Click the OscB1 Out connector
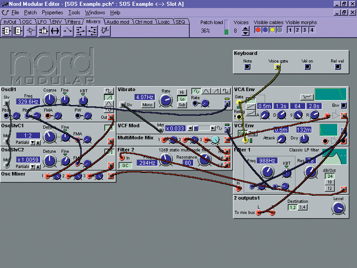This screenshot has height=268, width=357. pyautogui.click(x=111, y=117)
